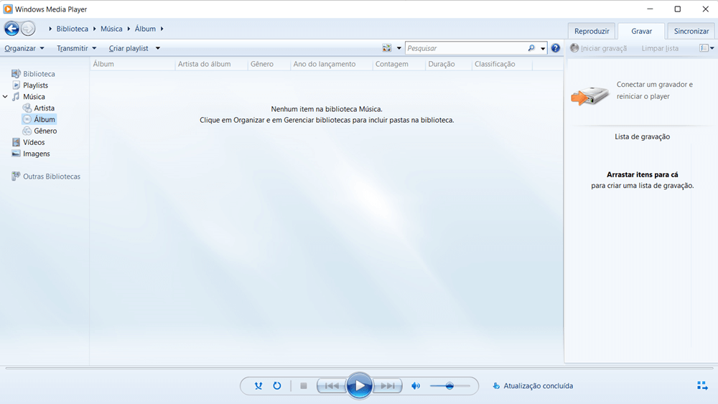Image resolution: width=718 pixels, height=404 pixels.
Task: Click Música in the breadcrumb
Action: (x=111, y=29)
